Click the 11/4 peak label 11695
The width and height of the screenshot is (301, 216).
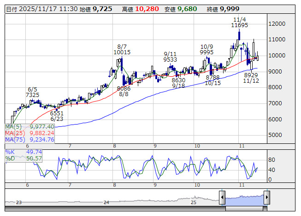(240, 26)
